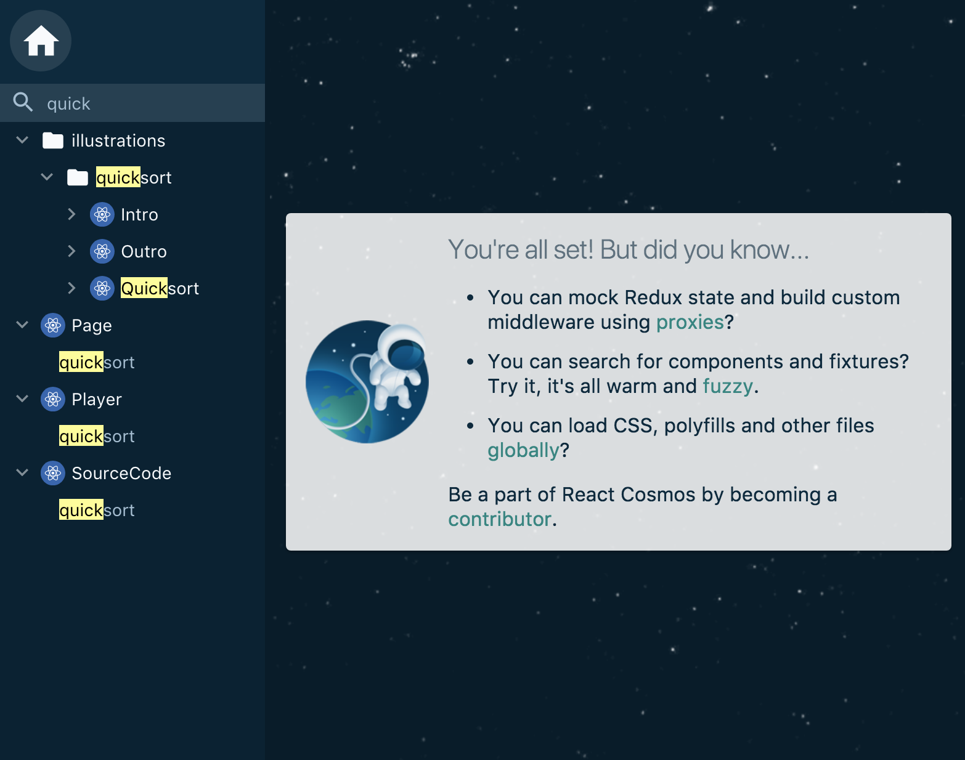Open the globally link
The width and height of the screenshot is (965, 760).
click(x=524, y=450)
